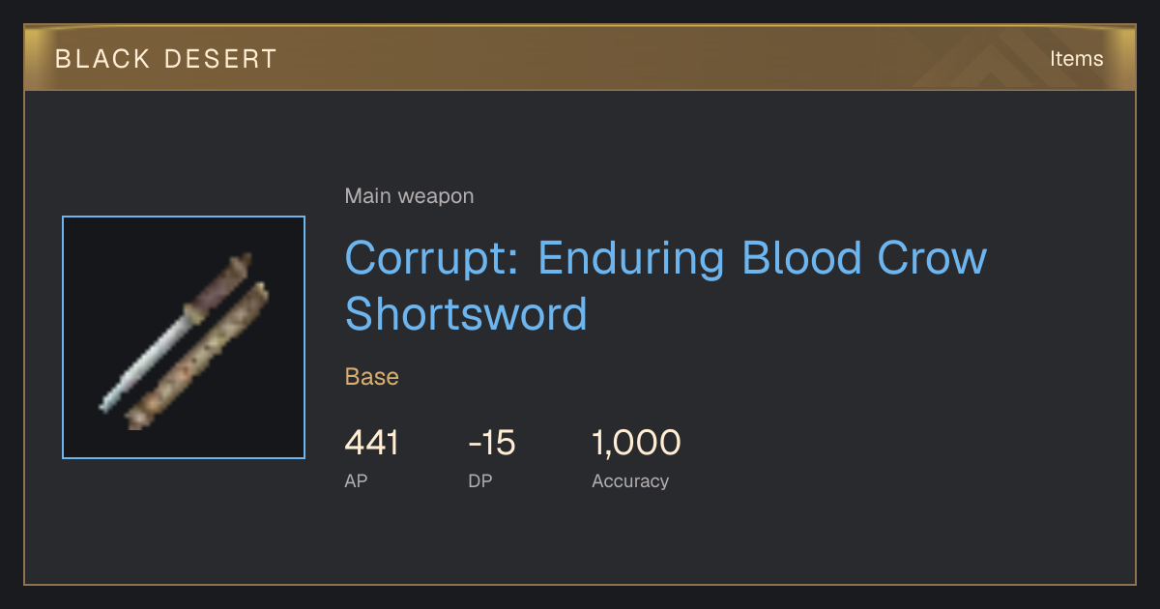Click the 441 attack power value
The width and height of the screenshot is (1160, 609).
tap(371, 443)
